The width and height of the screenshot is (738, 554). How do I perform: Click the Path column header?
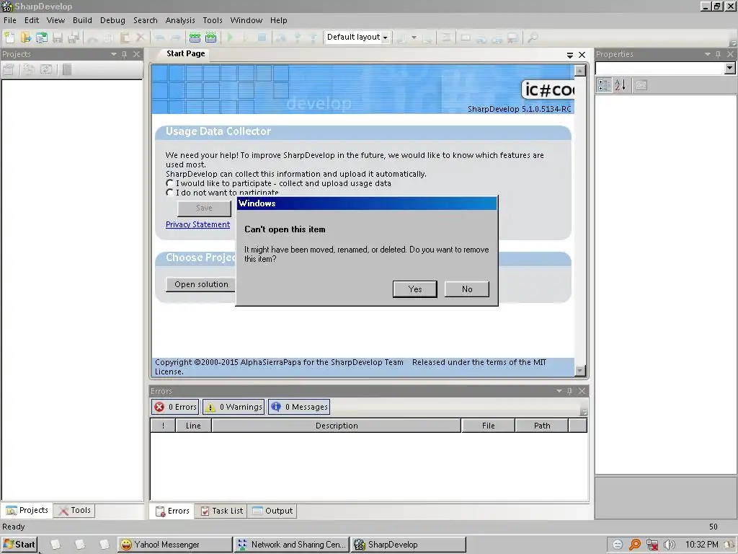point(542,426)
